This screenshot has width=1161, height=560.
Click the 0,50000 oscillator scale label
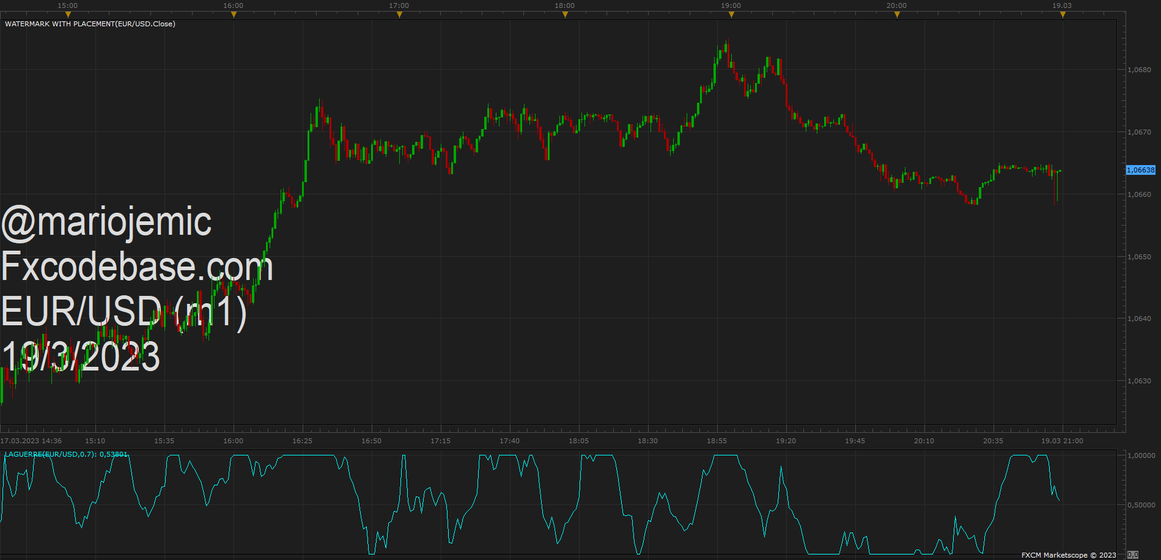pyautogui.click(x=1141, y=505)
